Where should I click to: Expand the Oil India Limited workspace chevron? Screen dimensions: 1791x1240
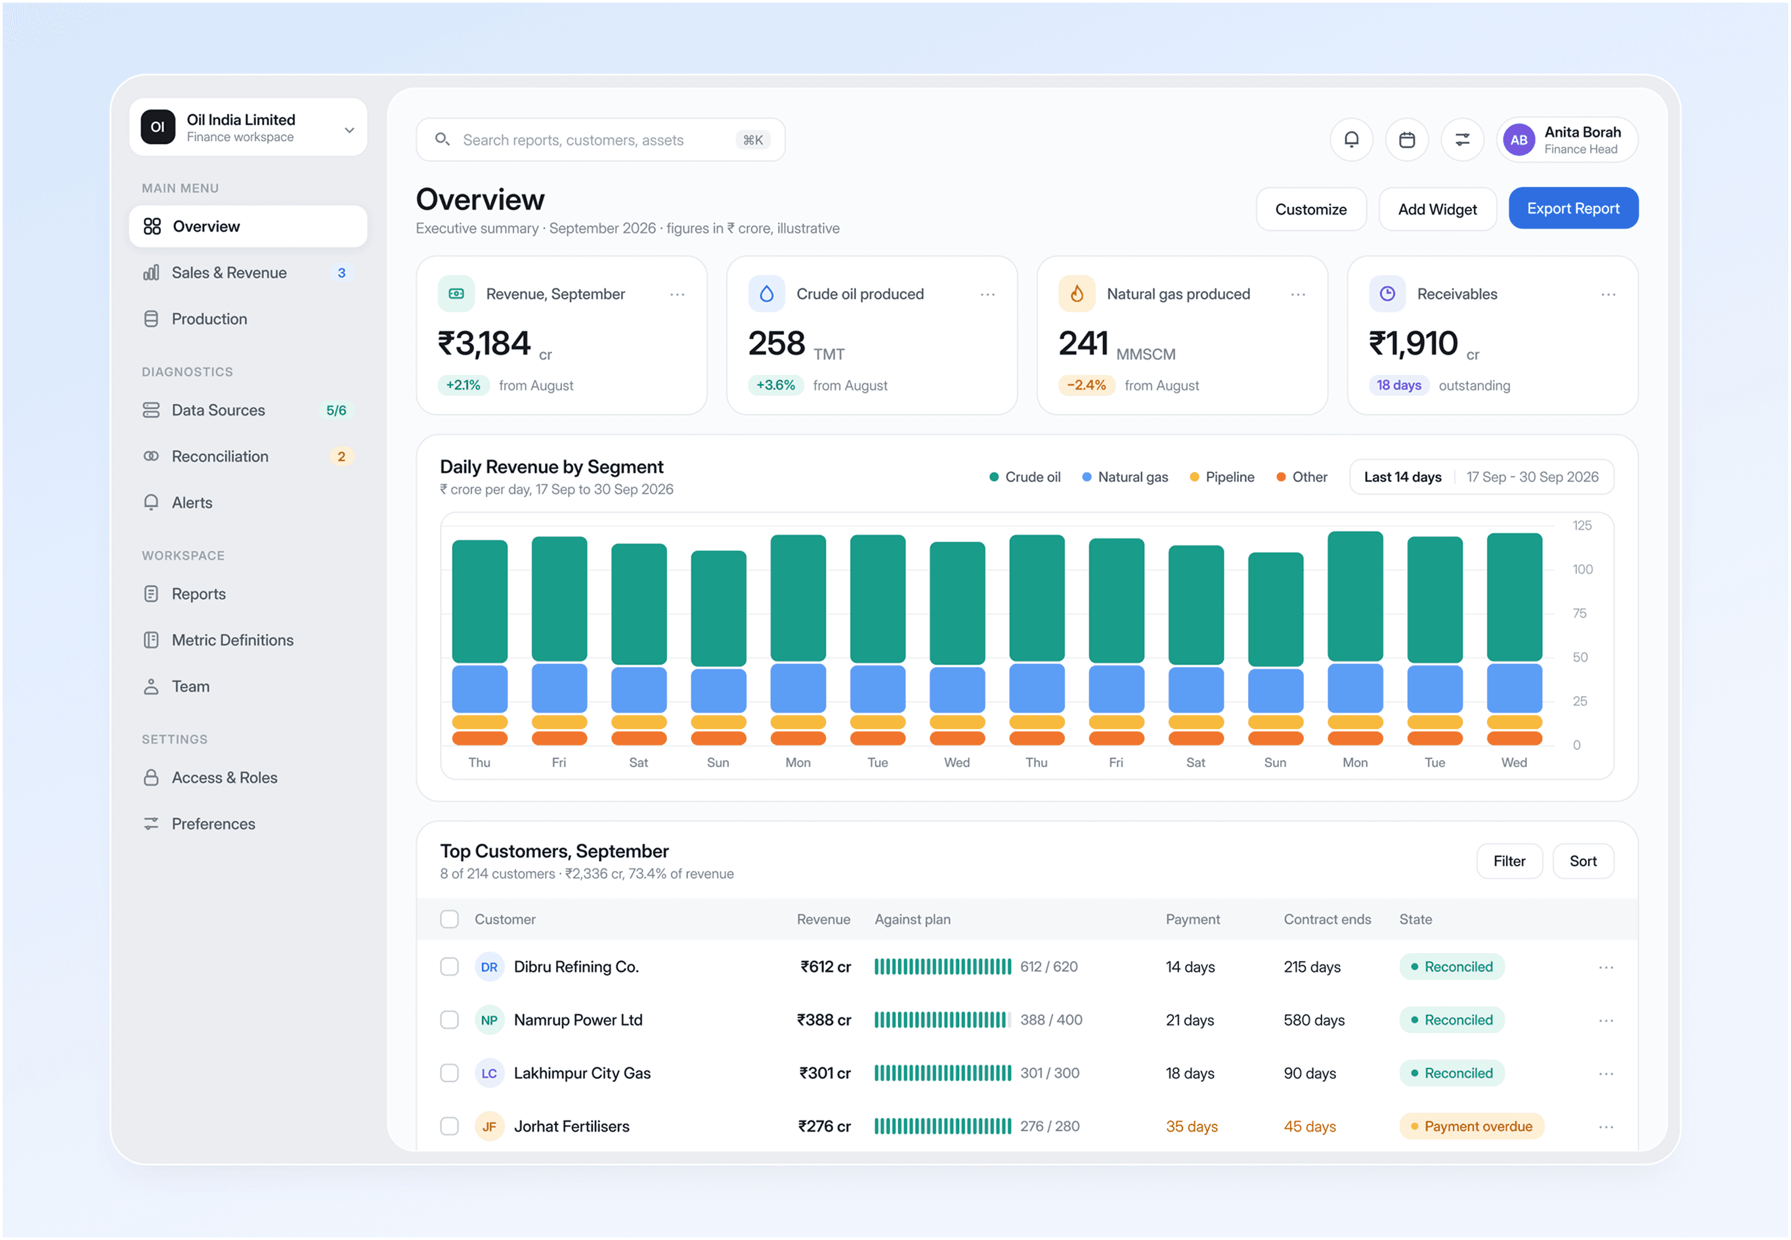coord(349,130)
